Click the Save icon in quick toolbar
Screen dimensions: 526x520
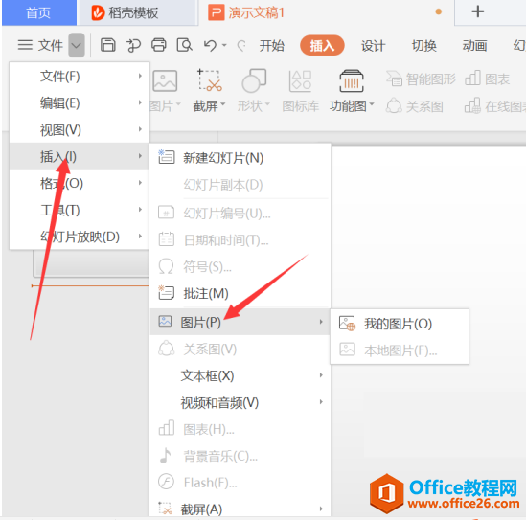107,45
